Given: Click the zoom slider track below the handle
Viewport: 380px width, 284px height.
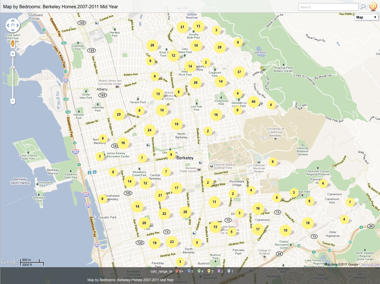Looking at the screenshot, I should (x=13, y=84).
